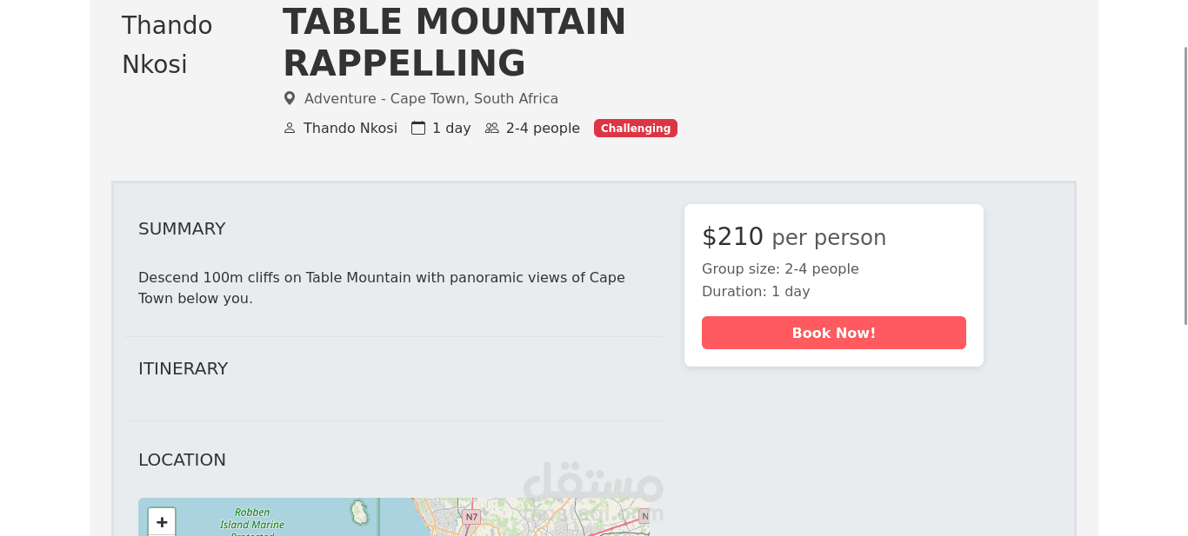The height and width of the screenshot is (536, 1188).
Task: Click the N7 road marker on map
Action: click(x=471, y=517)
